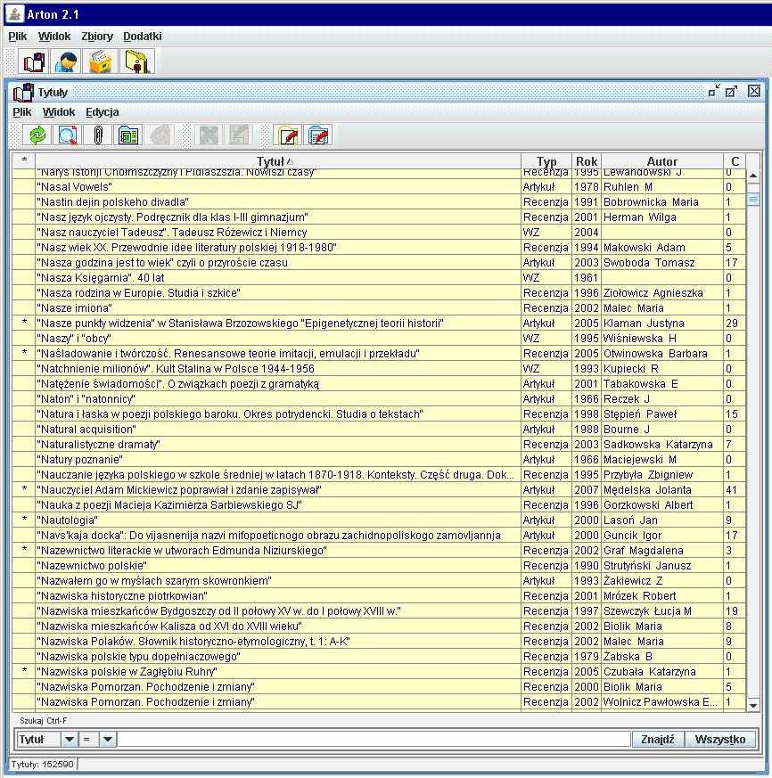
Task: Click the paperclip attachment icon
Action: click(98, 135)
